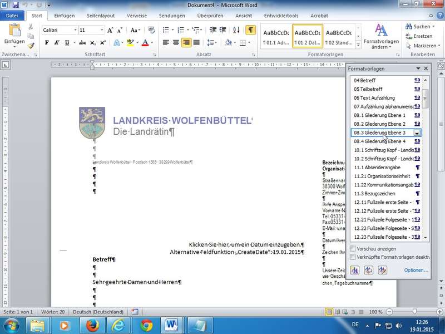The image size is (445, 334).
Task: Open the Datei tab
Action: (12, 16)
